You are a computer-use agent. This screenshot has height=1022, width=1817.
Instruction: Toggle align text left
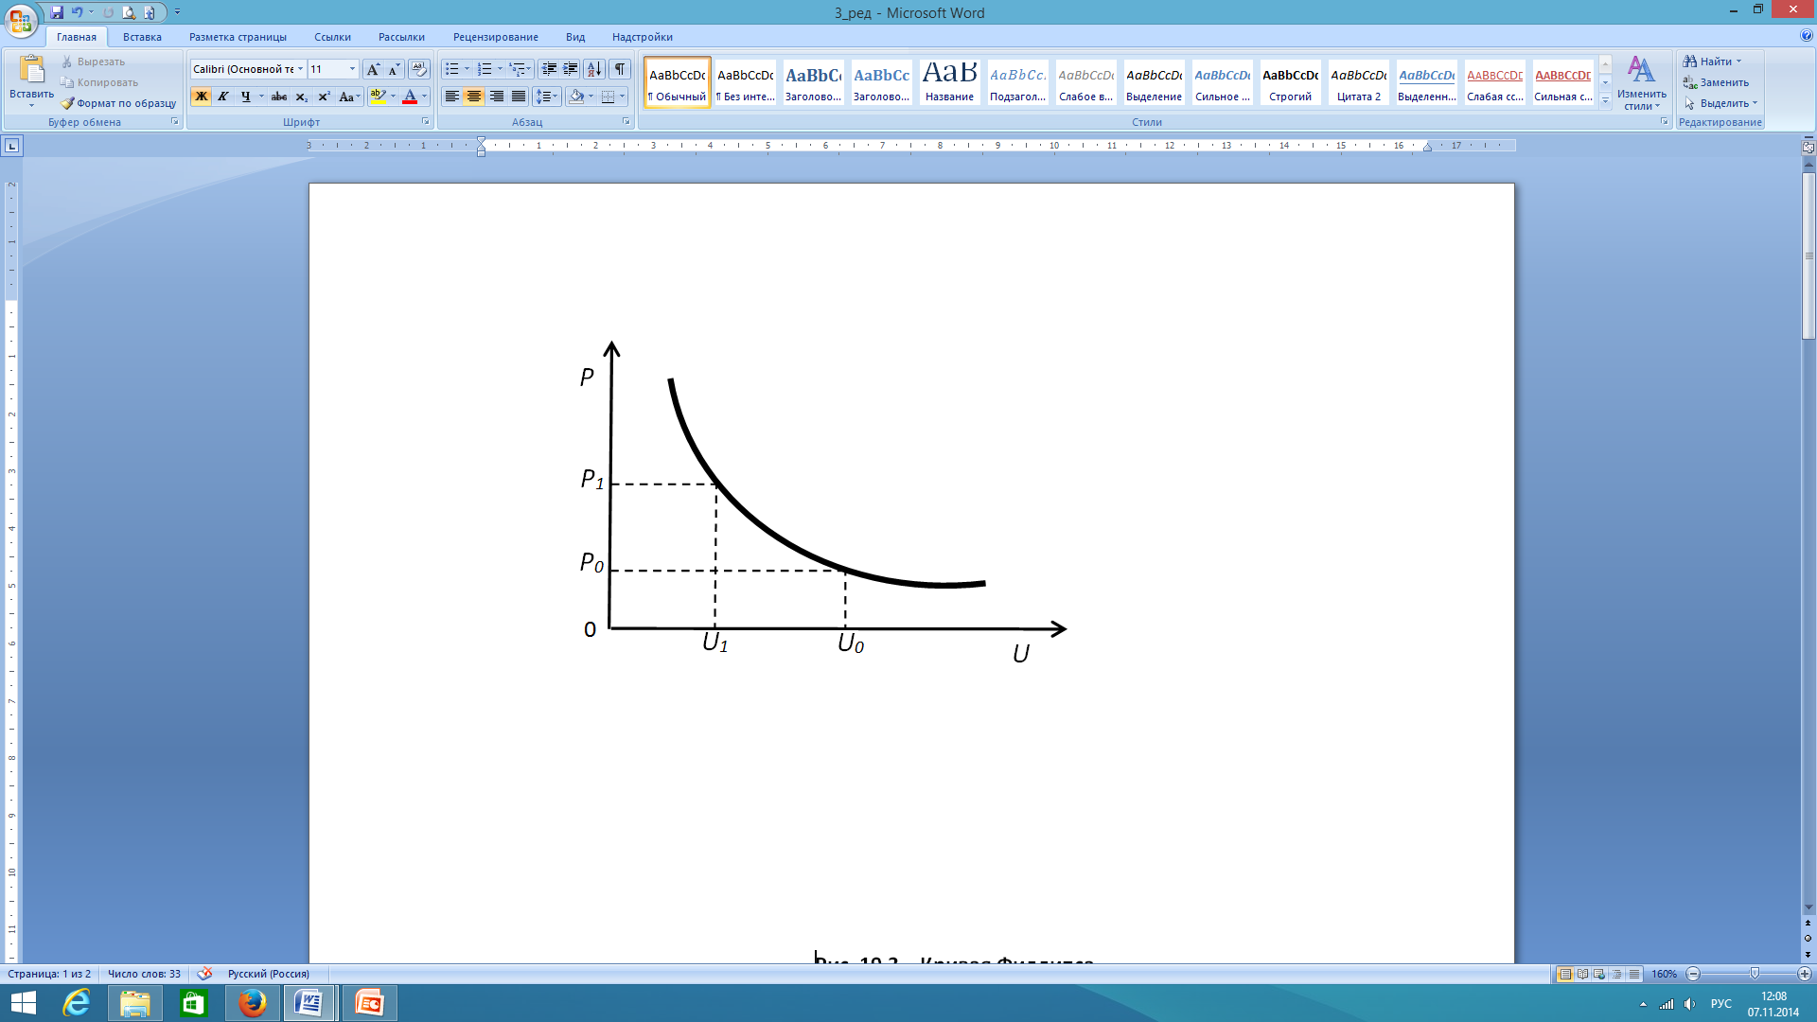(x=452, y=97)
